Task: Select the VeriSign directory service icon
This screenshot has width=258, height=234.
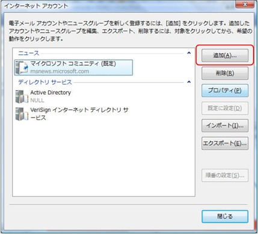Action: tap(22, 114)
